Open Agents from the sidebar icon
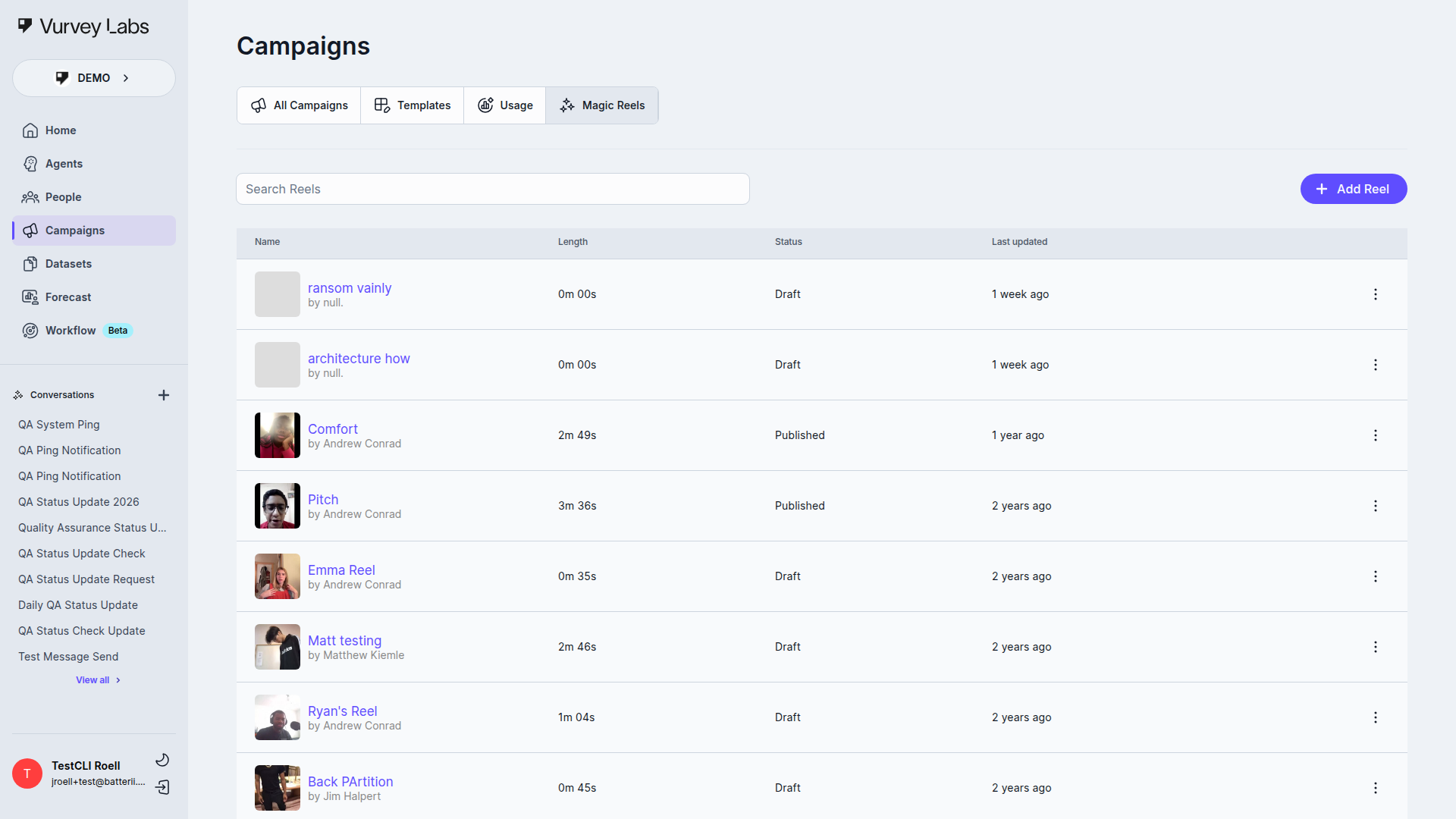 [x=30, y=164]
